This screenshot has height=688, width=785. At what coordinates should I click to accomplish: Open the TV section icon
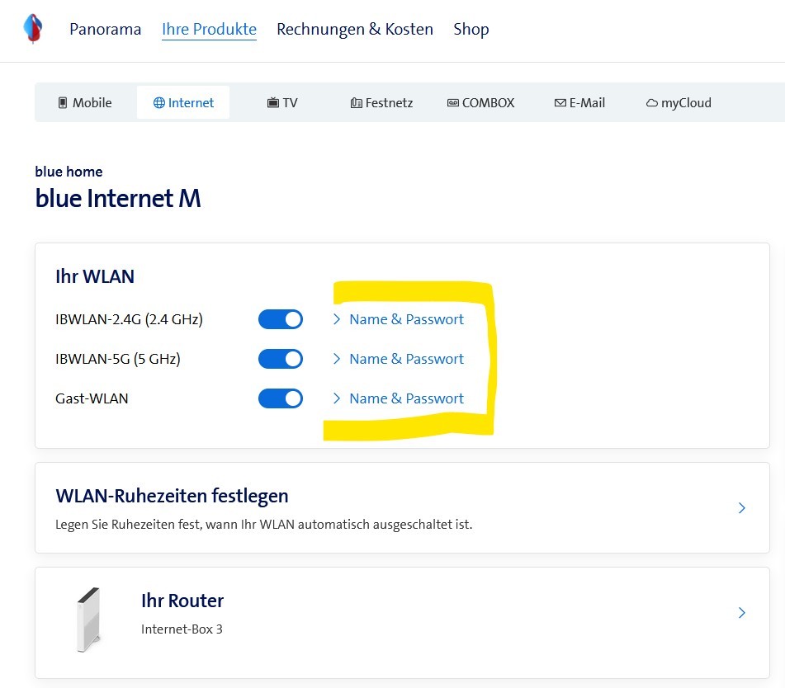[x=271, y=101]
